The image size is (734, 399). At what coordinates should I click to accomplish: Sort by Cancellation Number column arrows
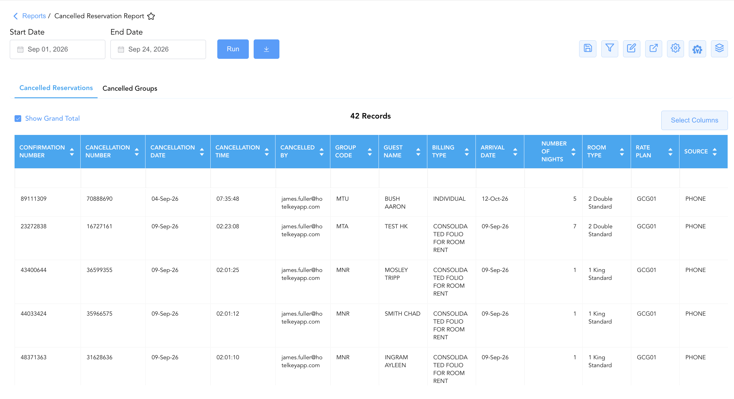point(137,152)
